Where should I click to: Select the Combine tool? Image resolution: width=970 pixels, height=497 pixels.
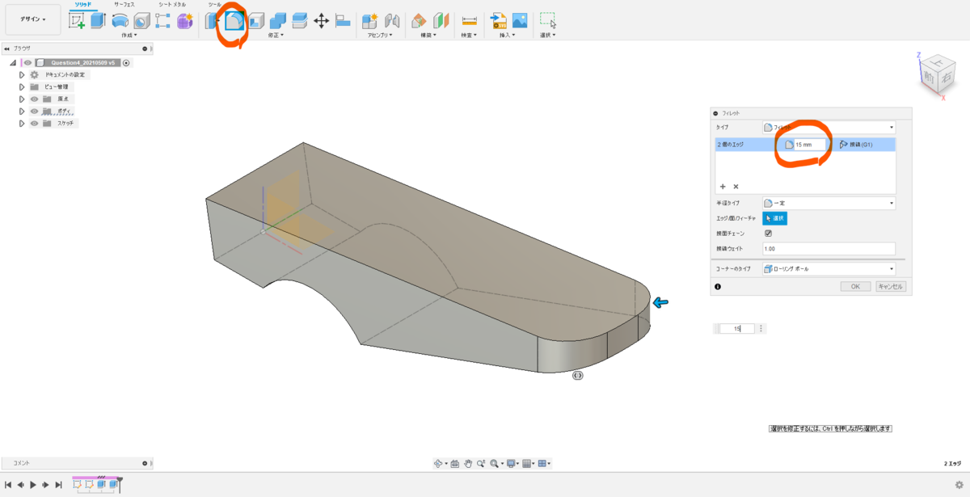click(278, 21)
